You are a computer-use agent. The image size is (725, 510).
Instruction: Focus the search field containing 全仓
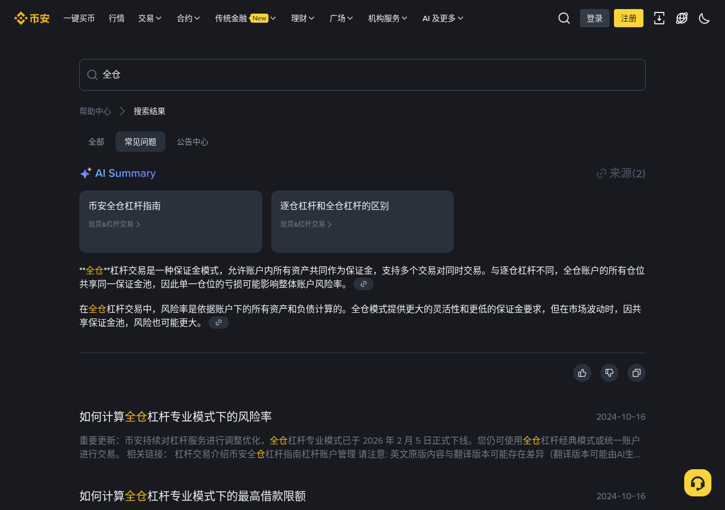(362, 75)
